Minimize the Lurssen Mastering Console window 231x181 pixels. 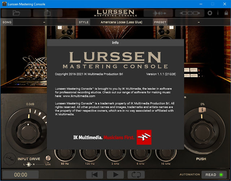(x=201, y=4)
